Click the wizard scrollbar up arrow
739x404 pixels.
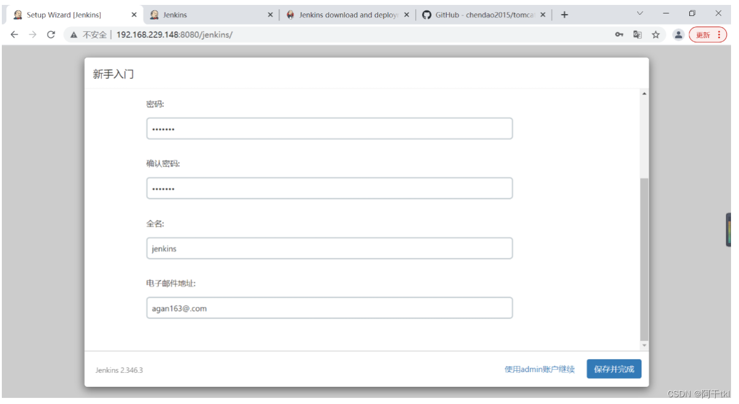644,93
